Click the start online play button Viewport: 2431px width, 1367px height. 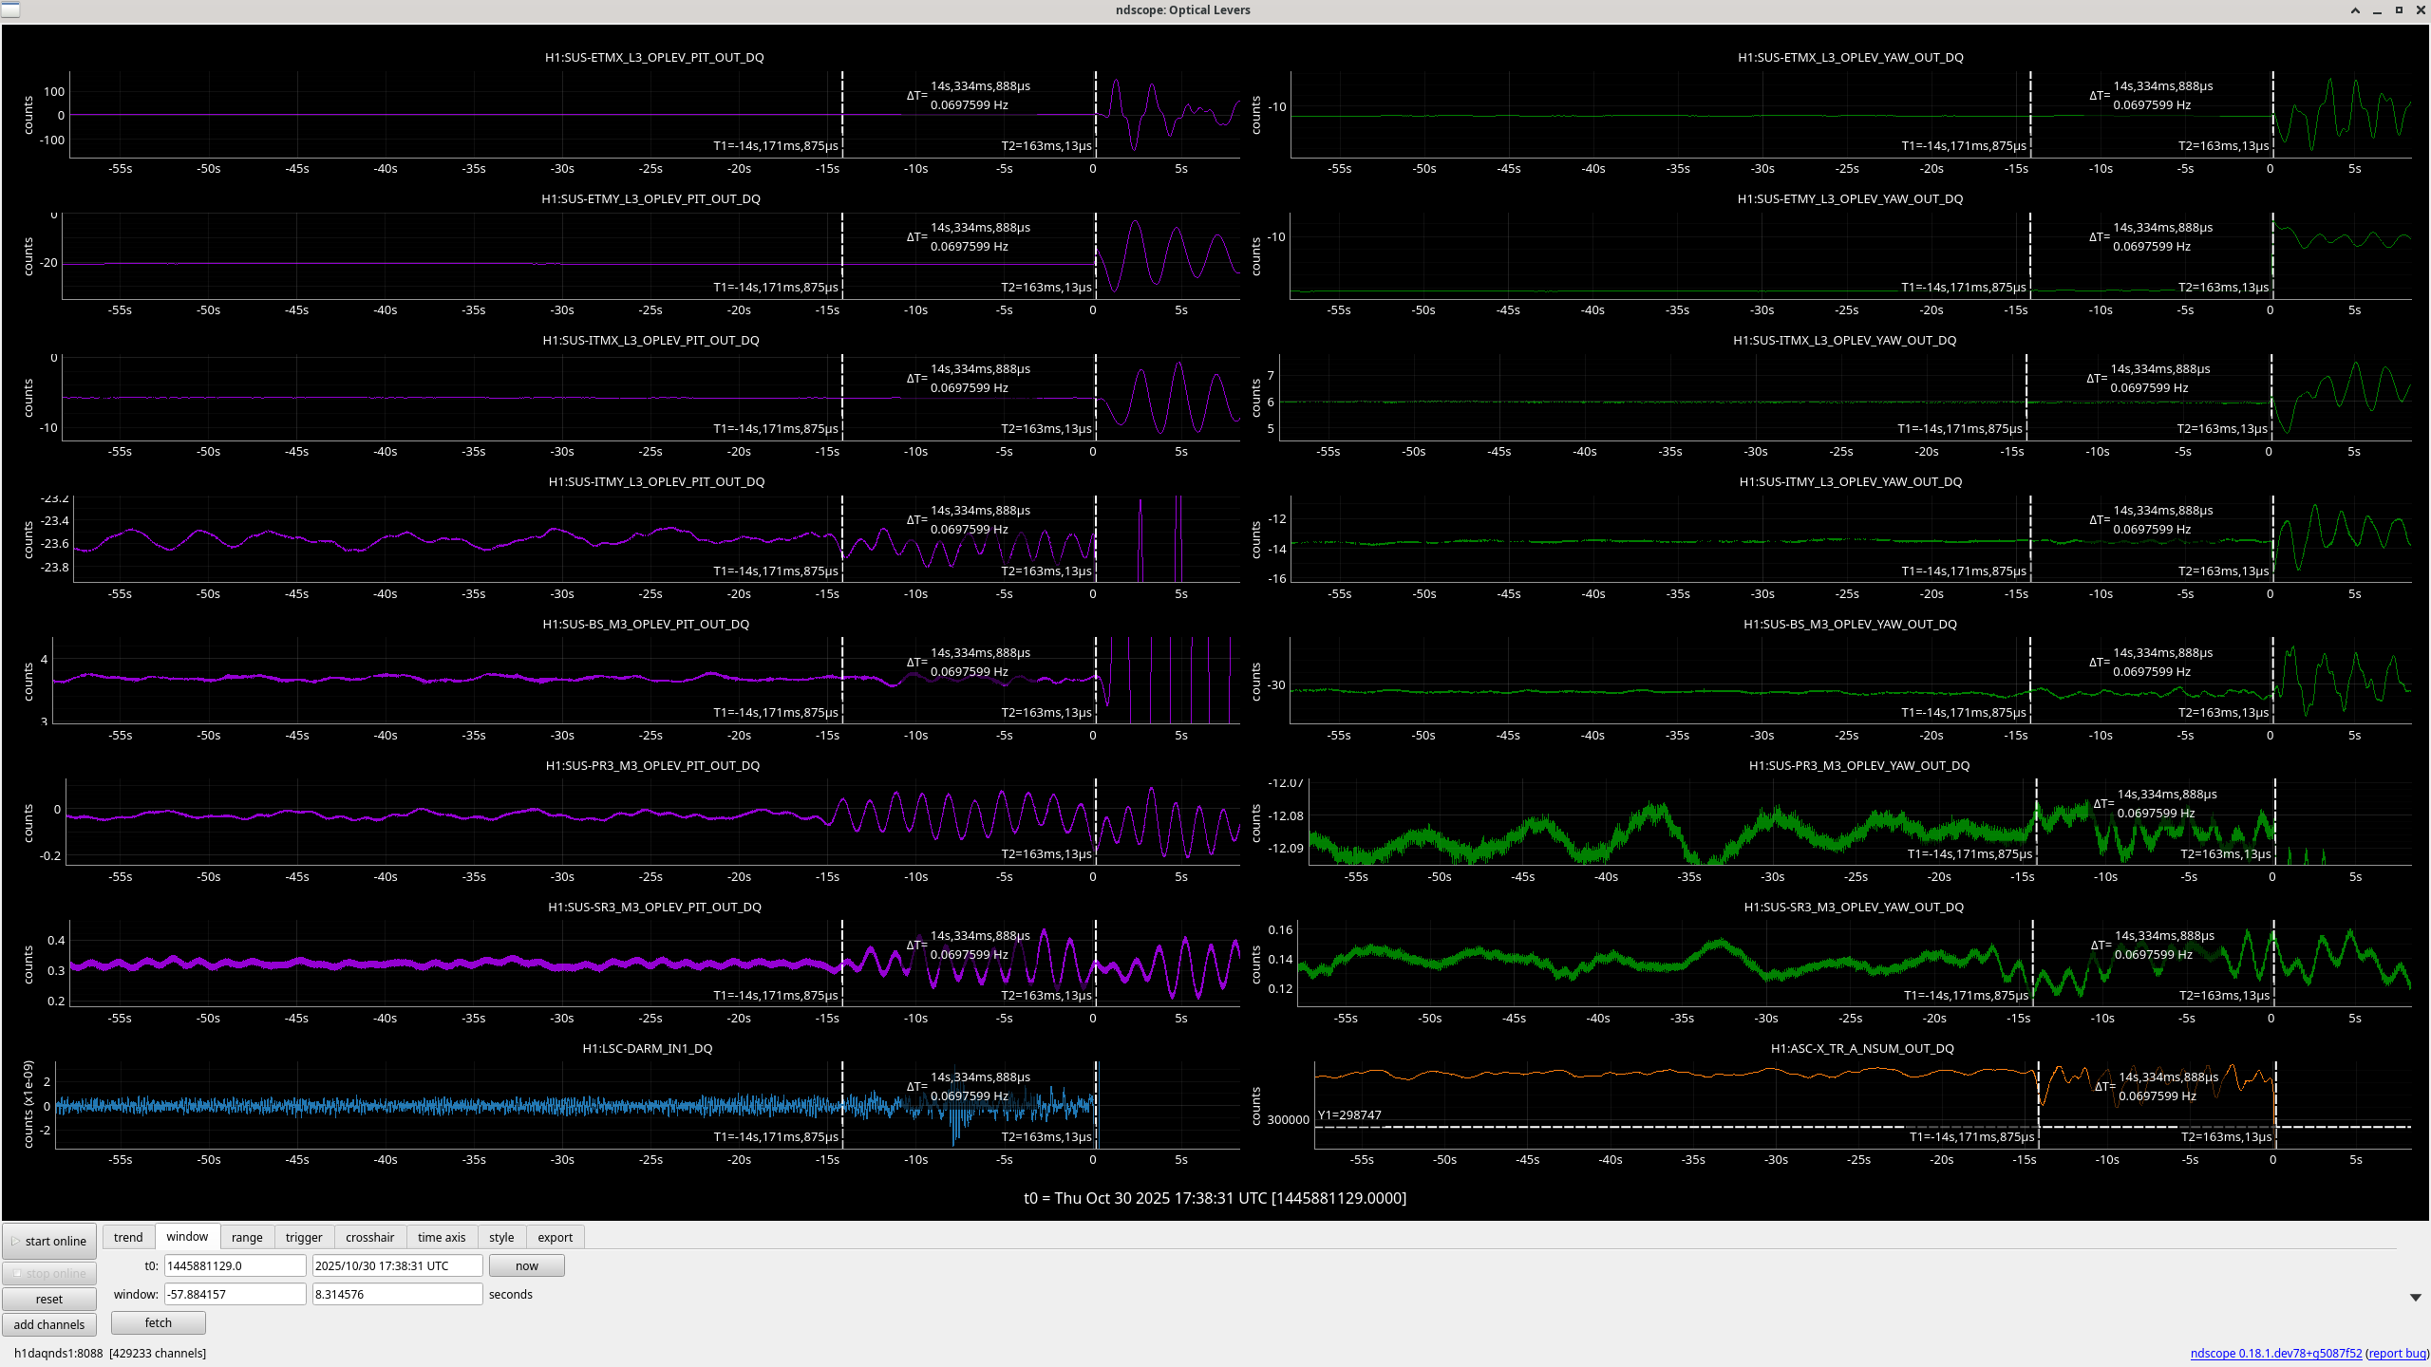pyautogui.click(x=49, y=1241)
